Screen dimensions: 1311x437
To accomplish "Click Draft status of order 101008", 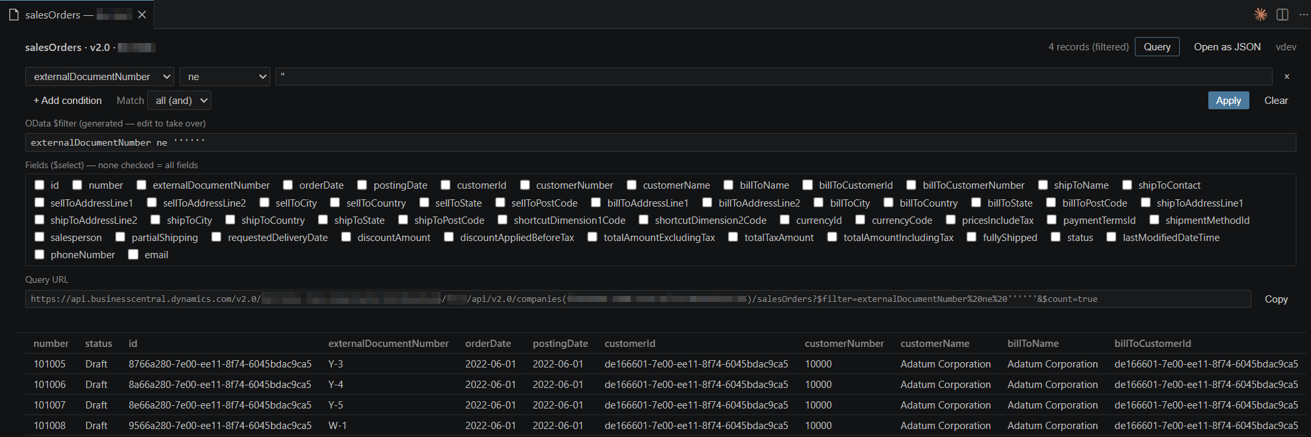I will tap(96, 426).
